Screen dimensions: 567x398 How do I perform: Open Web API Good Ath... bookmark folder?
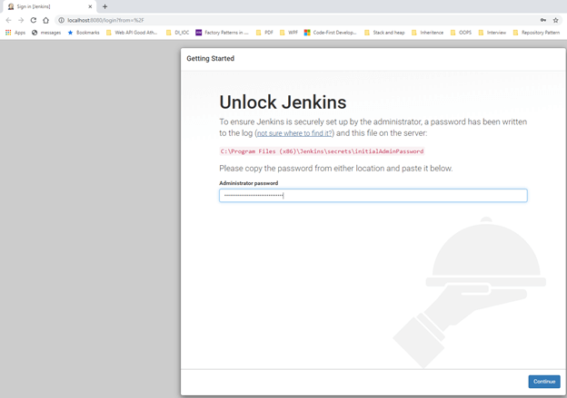pyautogui.click(x=132, y=33)
